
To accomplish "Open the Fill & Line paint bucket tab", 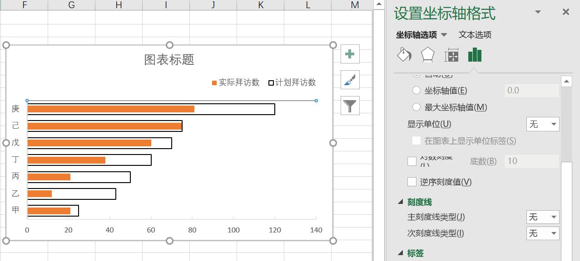I will tap(404, 55).
